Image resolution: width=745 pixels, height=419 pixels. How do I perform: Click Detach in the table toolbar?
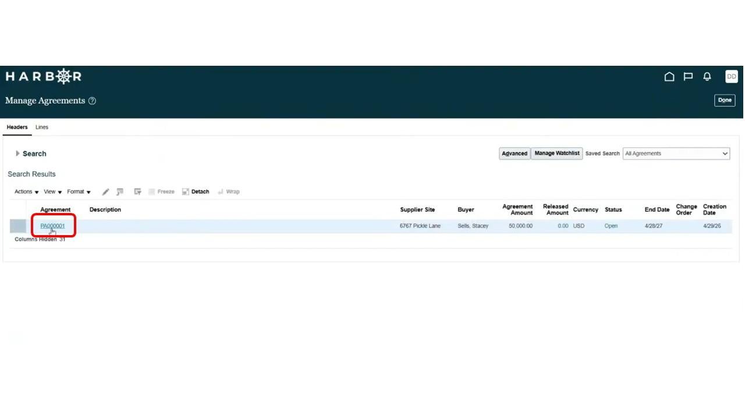[x=196, y=191]
